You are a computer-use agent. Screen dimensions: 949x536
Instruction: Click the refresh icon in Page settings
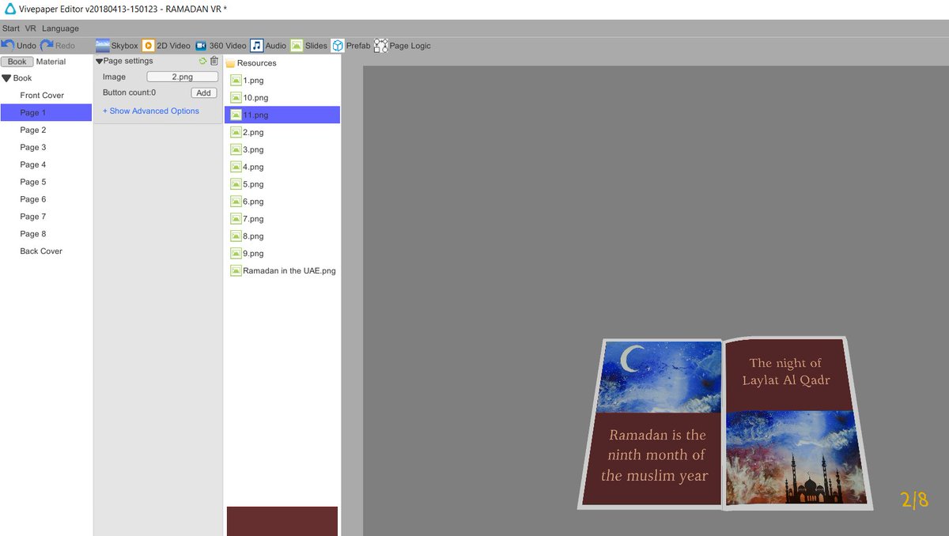point(202,61)
